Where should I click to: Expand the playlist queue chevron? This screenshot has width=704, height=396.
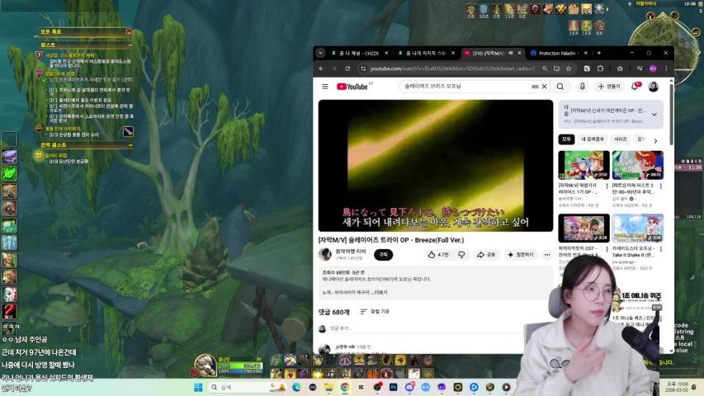point(654,115)
